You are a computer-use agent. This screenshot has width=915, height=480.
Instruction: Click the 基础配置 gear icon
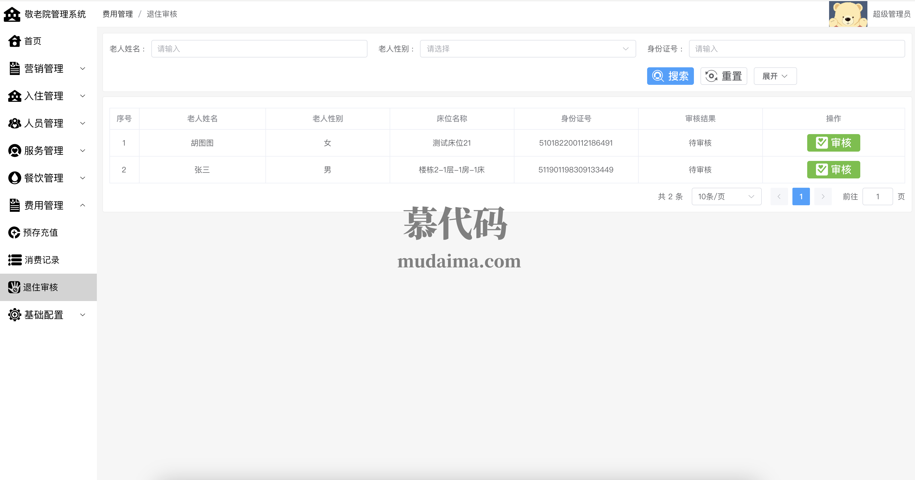click(x=15, y=315)
